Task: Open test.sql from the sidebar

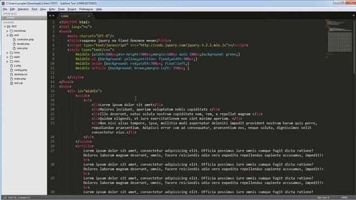Action: (18, 83)
